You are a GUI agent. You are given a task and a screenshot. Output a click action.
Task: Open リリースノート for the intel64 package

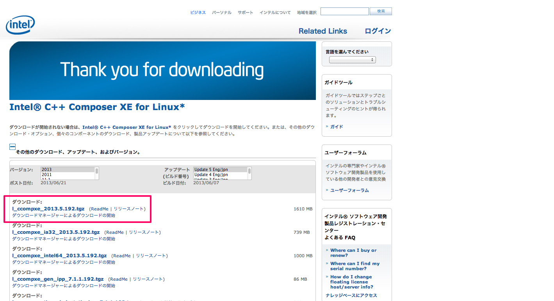(151, 256)
